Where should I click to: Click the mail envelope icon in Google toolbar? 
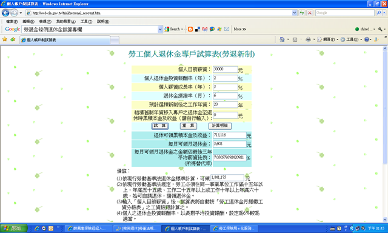[x=226, y=29]
